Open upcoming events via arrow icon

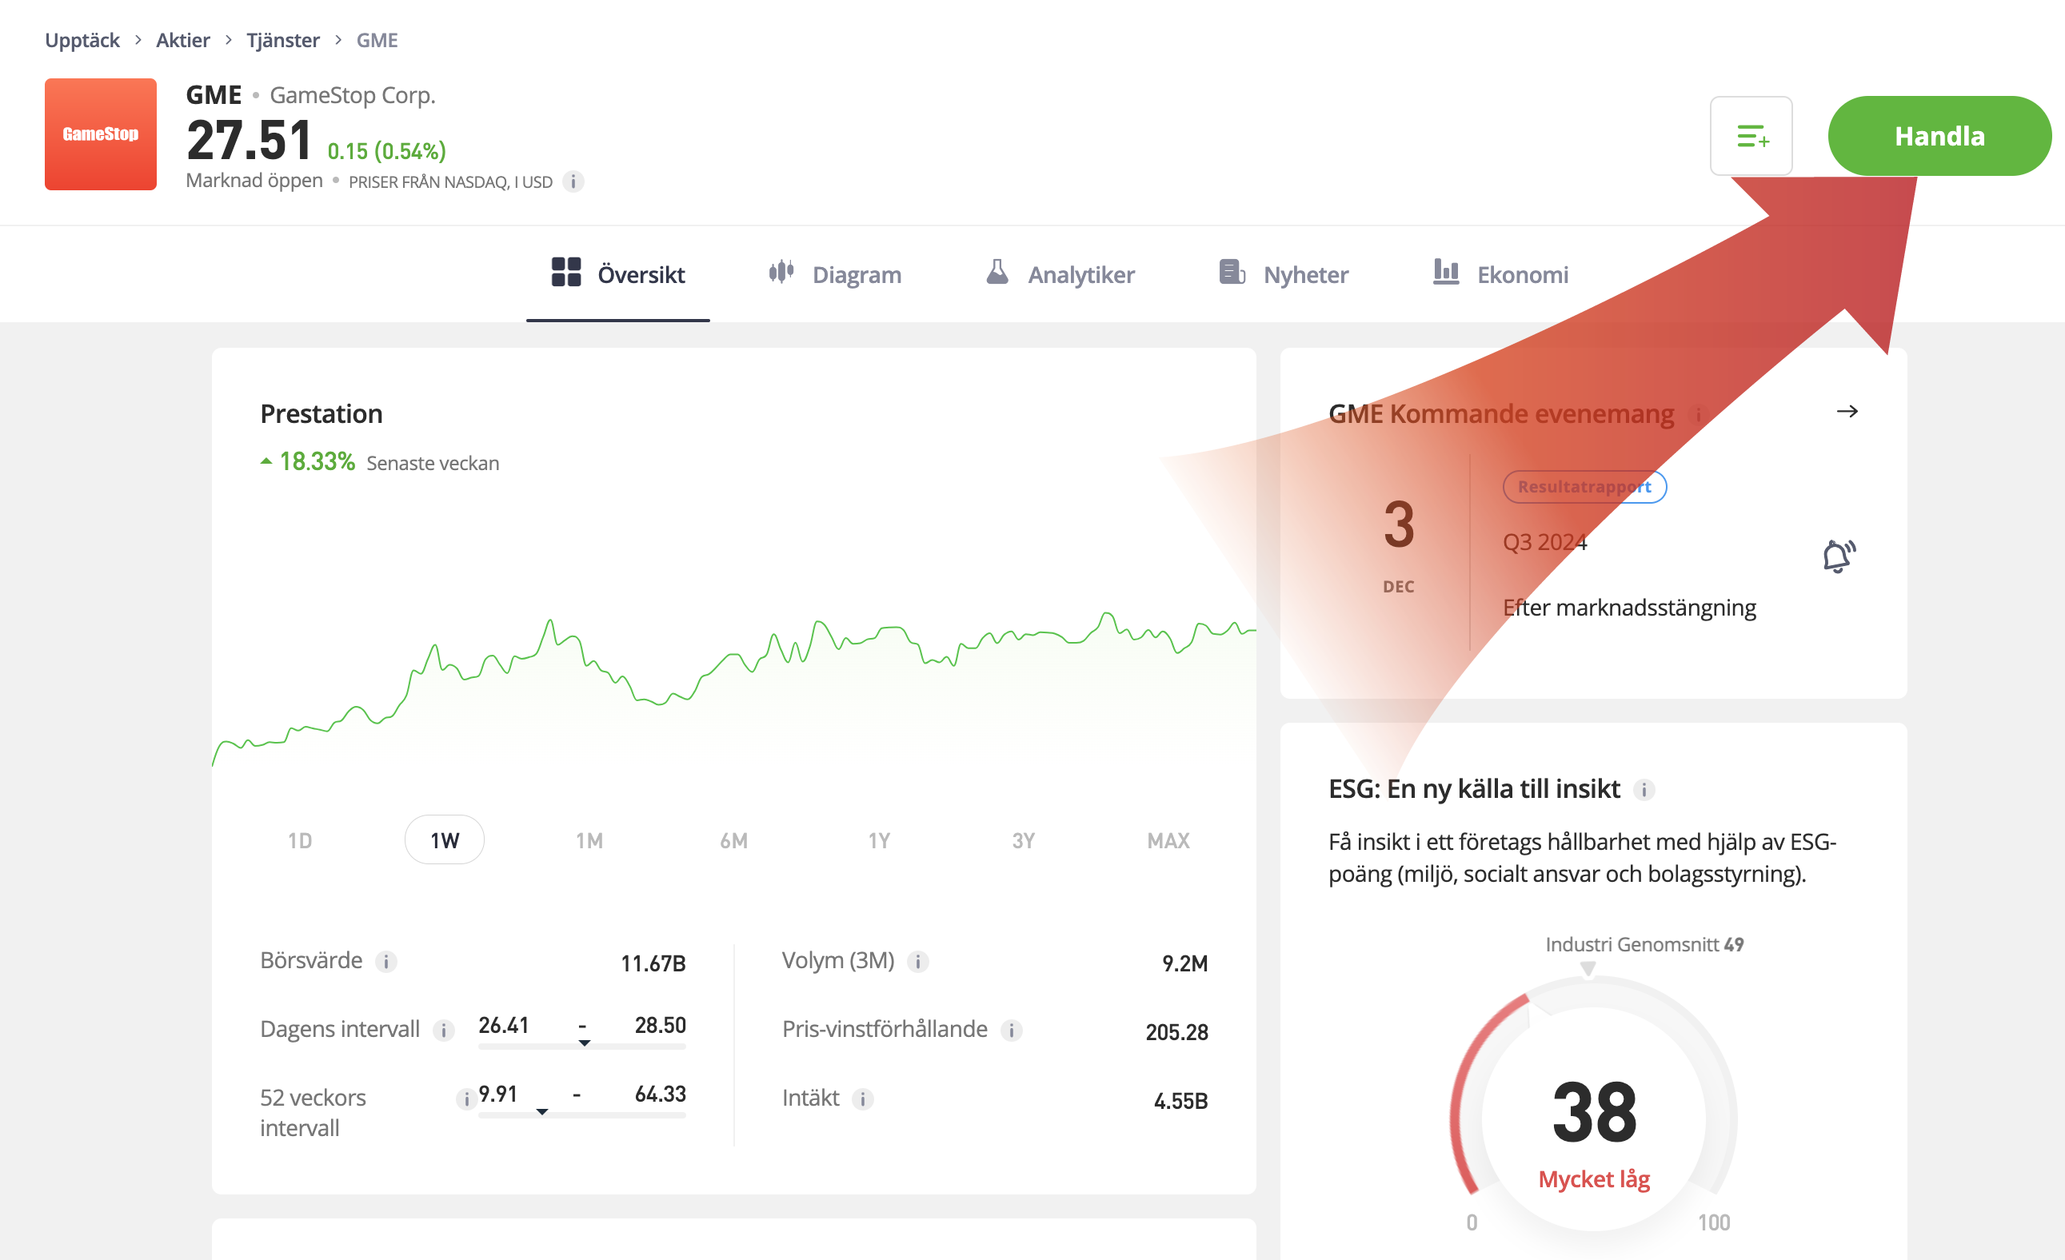click(x=1847, y=412)
